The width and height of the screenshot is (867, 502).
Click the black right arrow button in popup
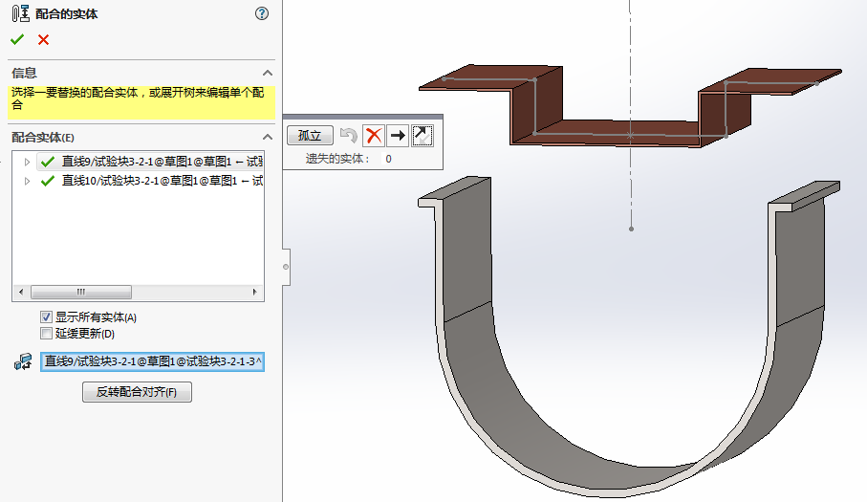click(x=398, y=136)
